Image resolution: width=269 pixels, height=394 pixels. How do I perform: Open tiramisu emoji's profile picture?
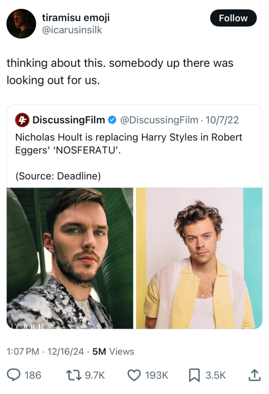coord(21,23)
